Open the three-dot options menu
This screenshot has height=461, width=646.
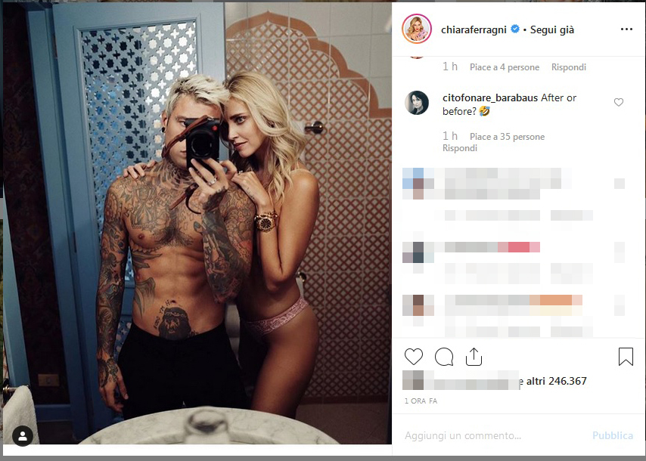(626, 29)
